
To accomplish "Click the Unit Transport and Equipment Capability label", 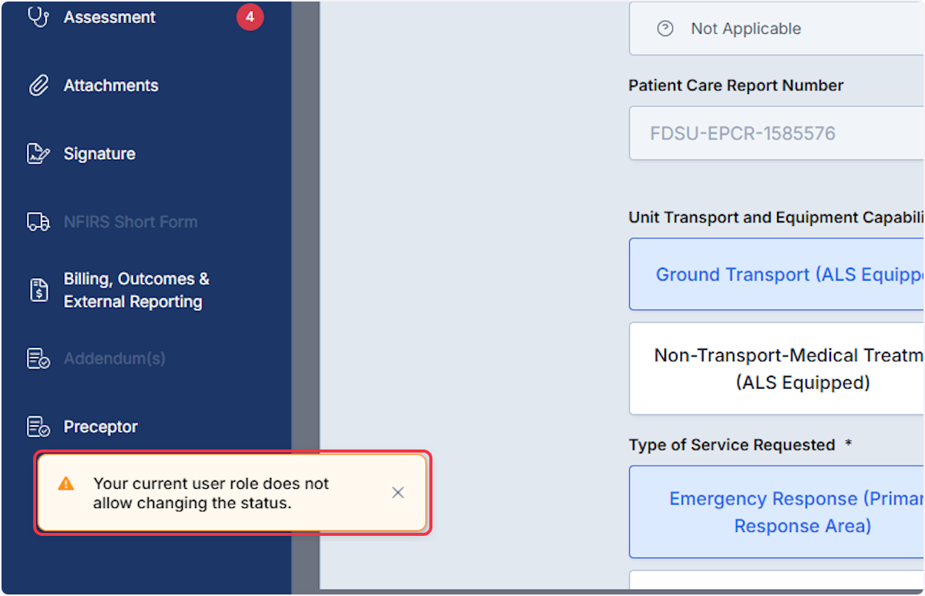I will click(776, 217).
